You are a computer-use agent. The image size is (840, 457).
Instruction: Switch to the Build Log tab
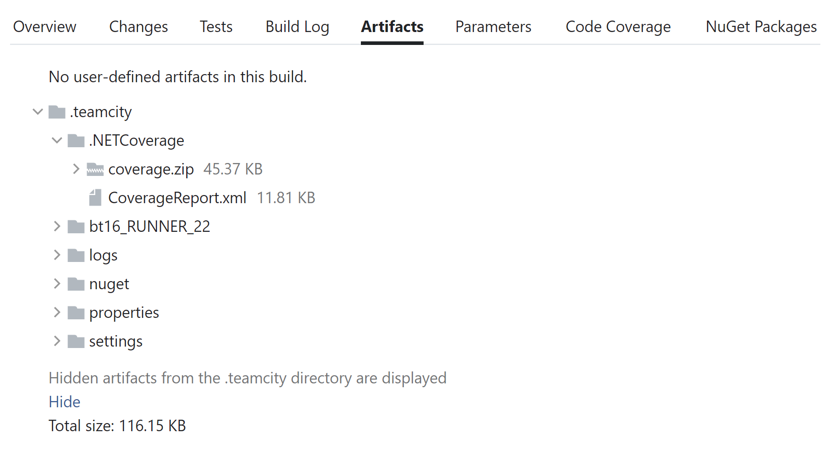[297, 27]
